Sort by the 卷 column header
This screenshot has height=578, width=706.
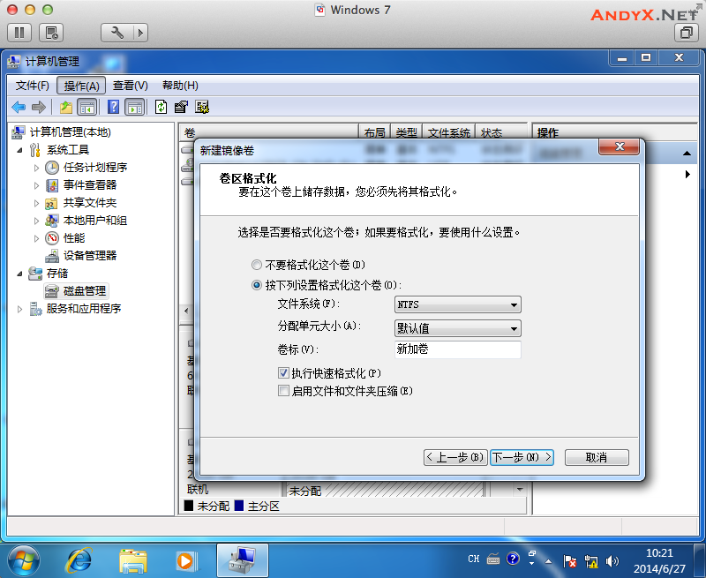[269, 132]
